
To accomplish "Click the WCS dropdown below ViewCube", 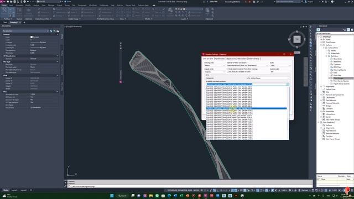I will click(297, 53).
